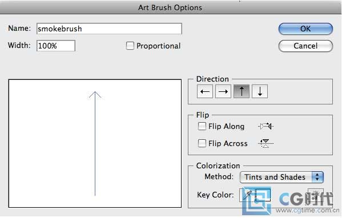Image resolution: width=342 pixels, height=218 pixels.
Task: Open colorization Tips lightbulb button
Action: [x=315, y=195]
